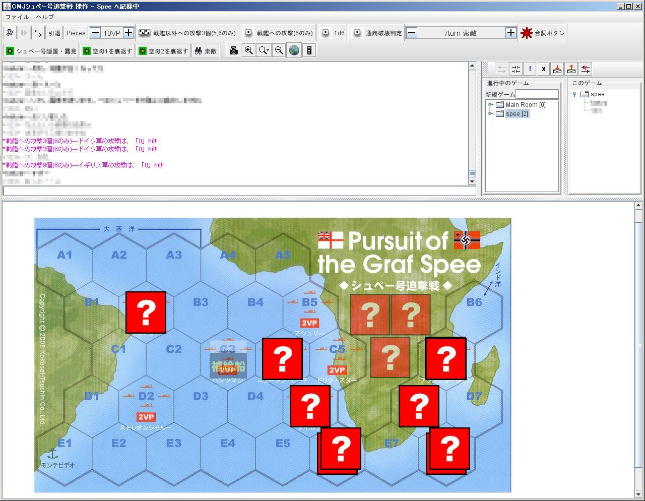Click the 10VP counter label
The width and height of the screenshot is (645, 501).
[112, 33]
